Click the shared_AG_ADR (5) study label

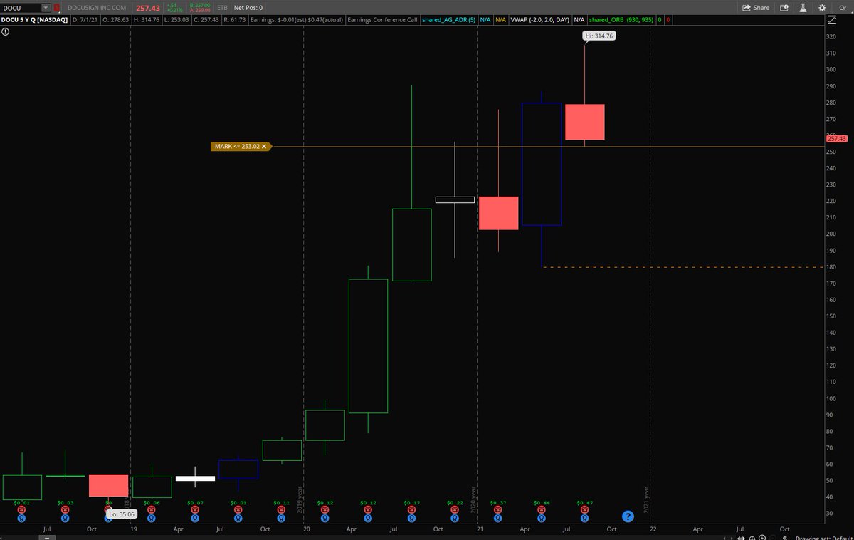pos(448,20)
